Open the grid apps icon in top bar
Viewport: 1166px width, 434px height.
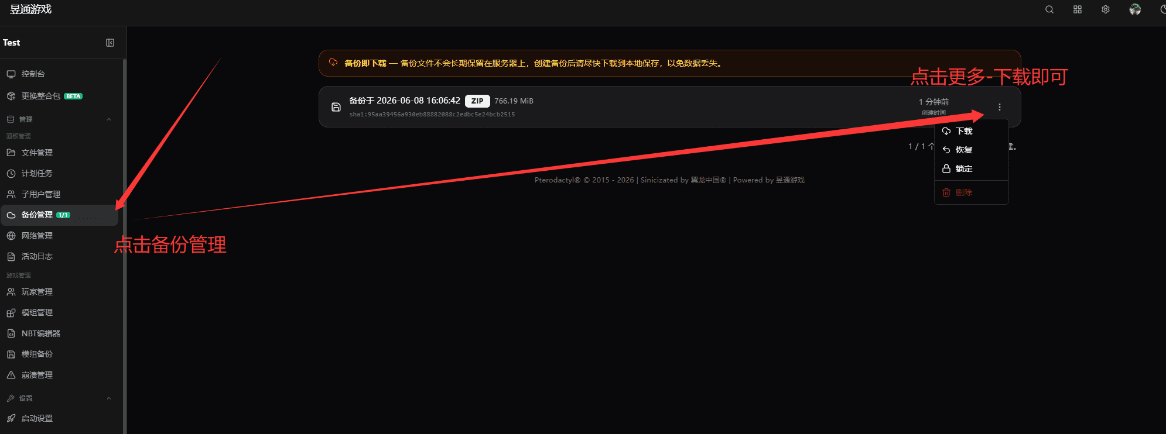coord(1078,9)
